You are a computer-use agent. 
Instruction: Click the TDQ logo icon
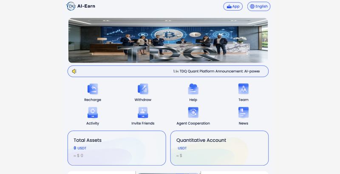point(71,6)
